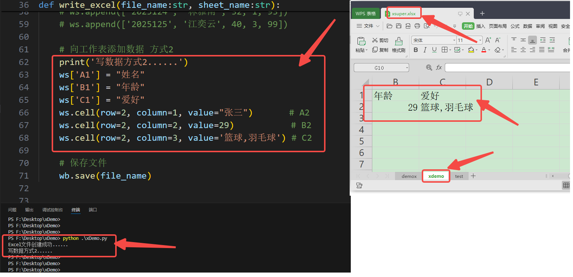Open the 开始 ribbon tab
This screenshot has width=573, height=277.
coord(468,26)
